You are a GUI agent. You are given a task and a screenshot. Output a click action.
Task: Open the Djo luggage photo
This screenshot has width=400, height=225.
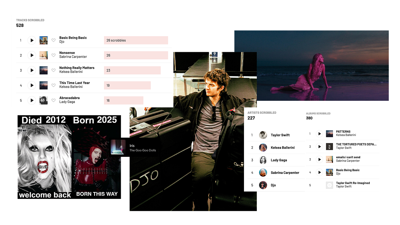coord(193,131)
